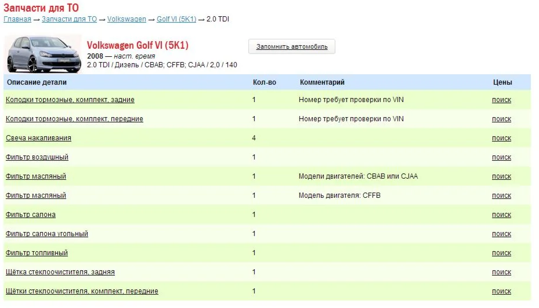Click comment Модель двигателя: CFFB
The image size is (539, 308).
(x=339, y=195)
